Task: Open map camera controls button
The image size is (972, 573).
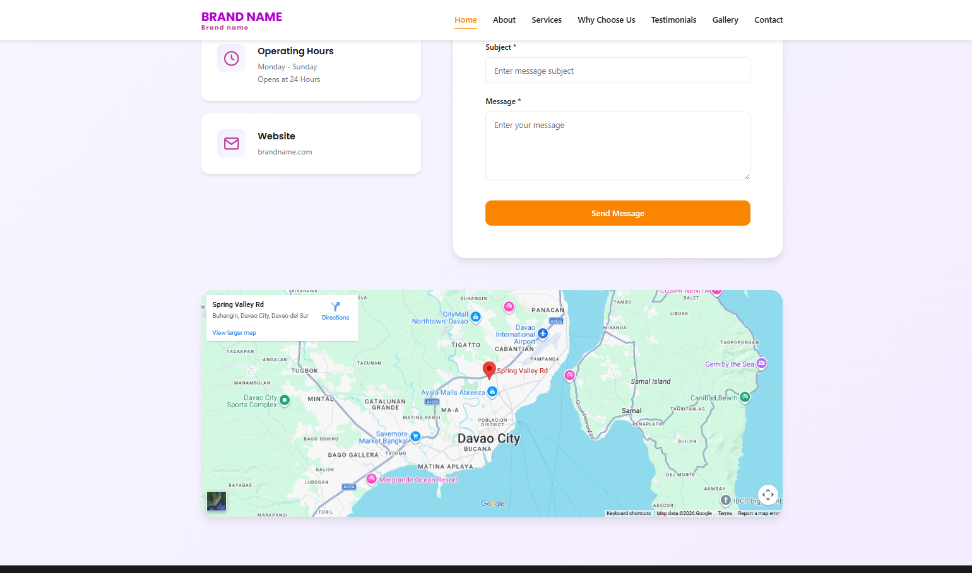Action: [x=768, y=495]
